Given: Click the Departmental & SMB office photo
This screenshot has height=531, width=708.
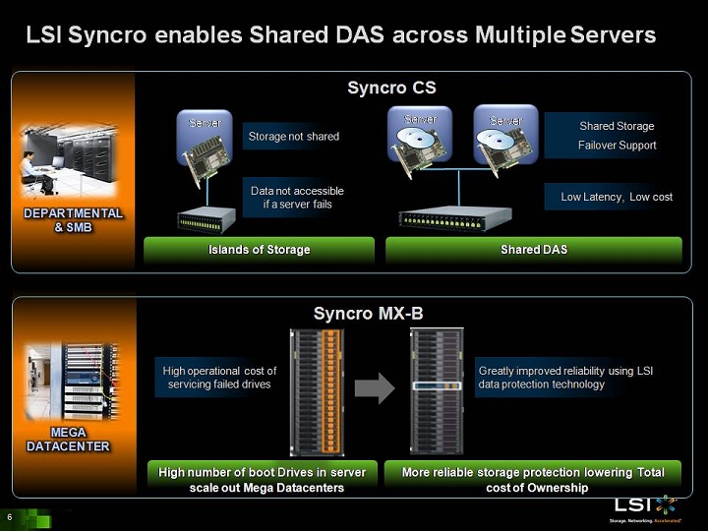Looking at the screenshot, I should click(69, 161).
